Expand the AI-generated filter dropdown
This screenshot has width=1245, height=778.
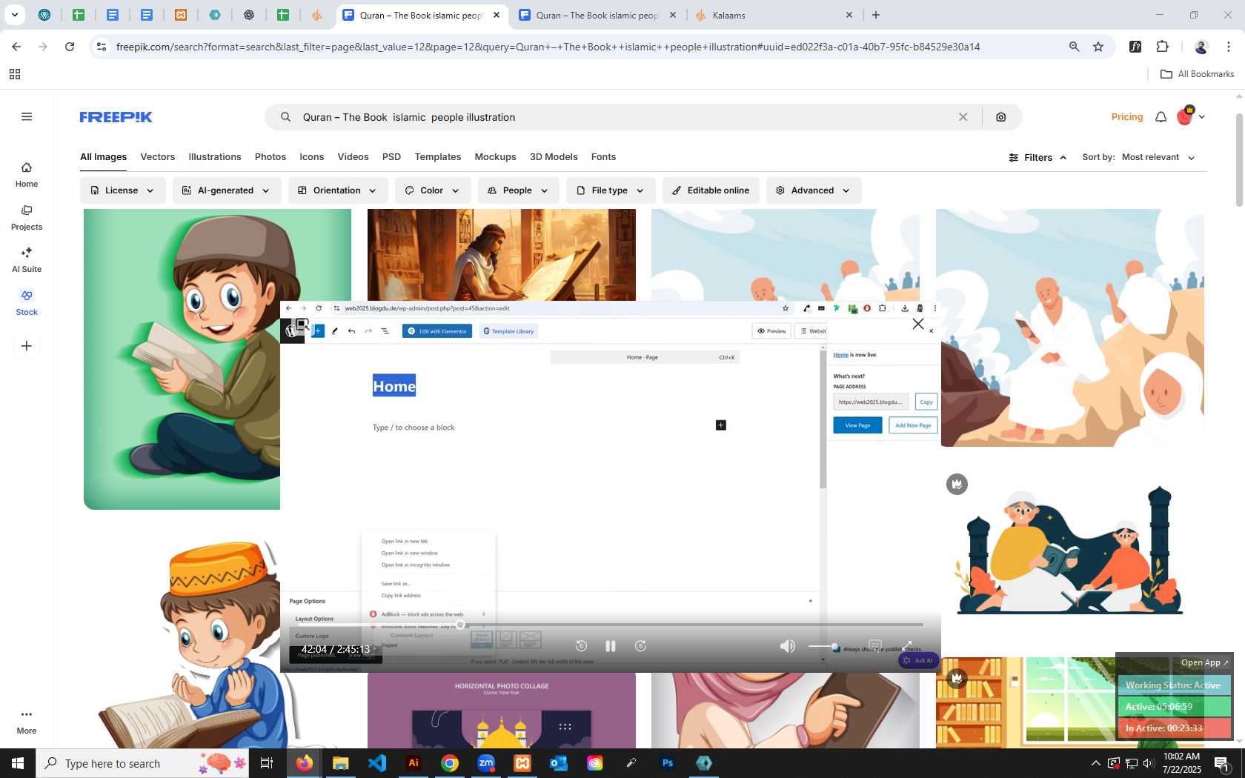coord(227,190)
